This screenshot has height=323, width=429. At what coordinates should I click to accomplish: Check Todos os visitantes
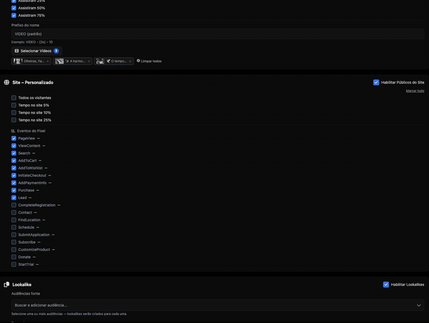[14, 98]
